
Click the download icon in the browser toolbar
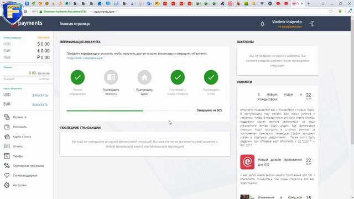349,11
